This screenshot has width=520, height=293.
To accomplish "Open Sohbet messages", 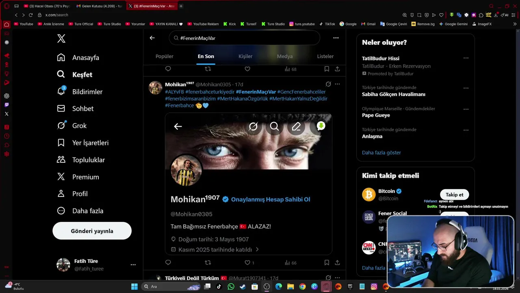I will coord(75,109).
